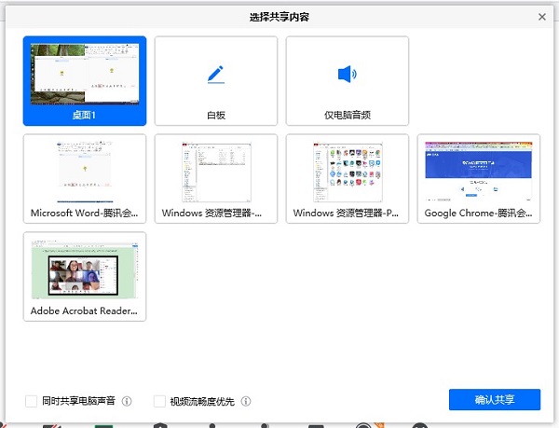This screenshot has height=428, width=559.
Task: Click the Google Chrome-腾讯会 caption
Action: (x=479, y=214)
